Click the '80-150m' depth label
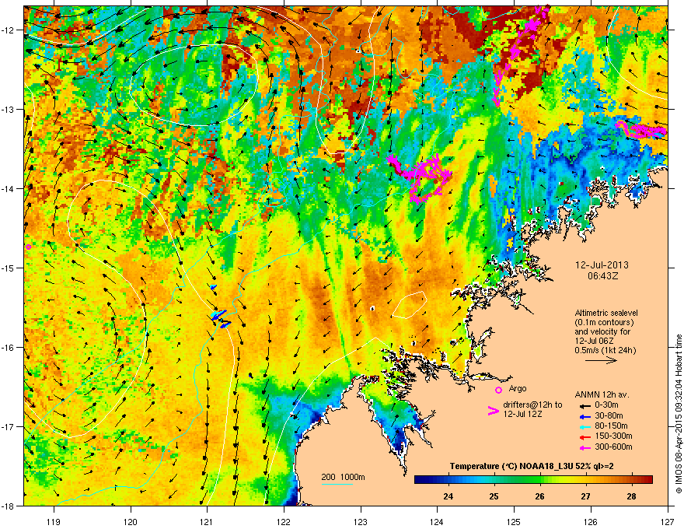This screenshot has height=529, width=684. tap(611, 426)
